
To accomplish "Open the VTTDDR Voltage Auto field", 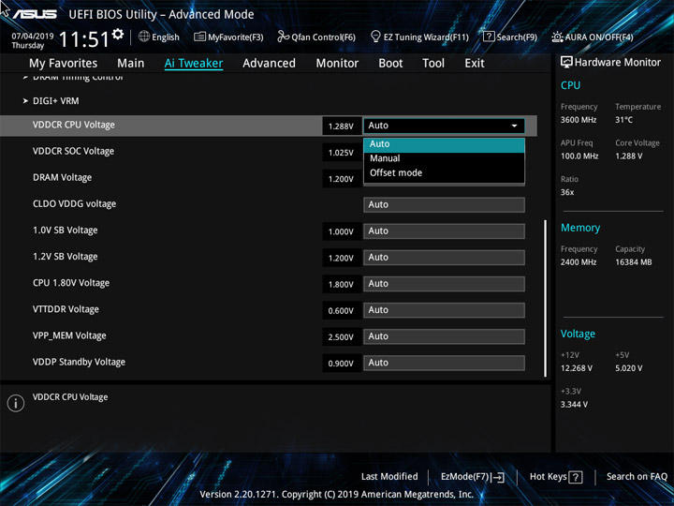I will tap(444, 310).
